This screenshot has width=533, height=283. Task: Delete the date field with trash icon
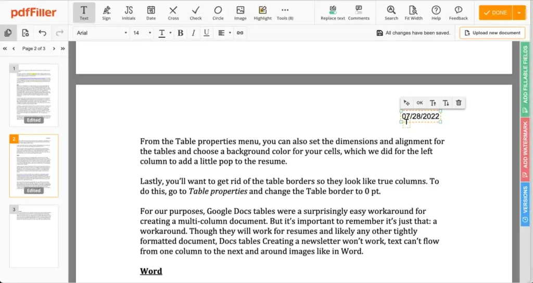(459, 103)
